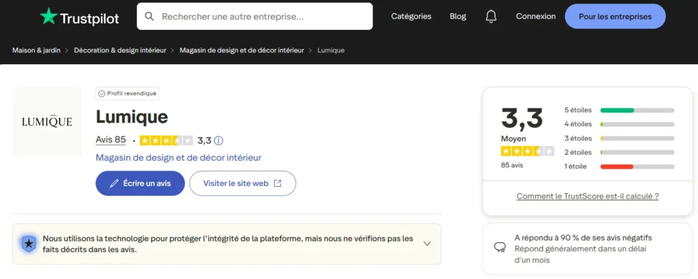Viewport: 698px width, 279px height.
Task: Click the A répondu à 90 % text
Action: coord(583,238)
